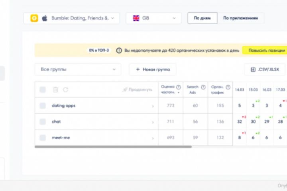287x191 pixels.
Task: Select the 'meet-me' keyword checkbox
Action: (x=43, y=138)
